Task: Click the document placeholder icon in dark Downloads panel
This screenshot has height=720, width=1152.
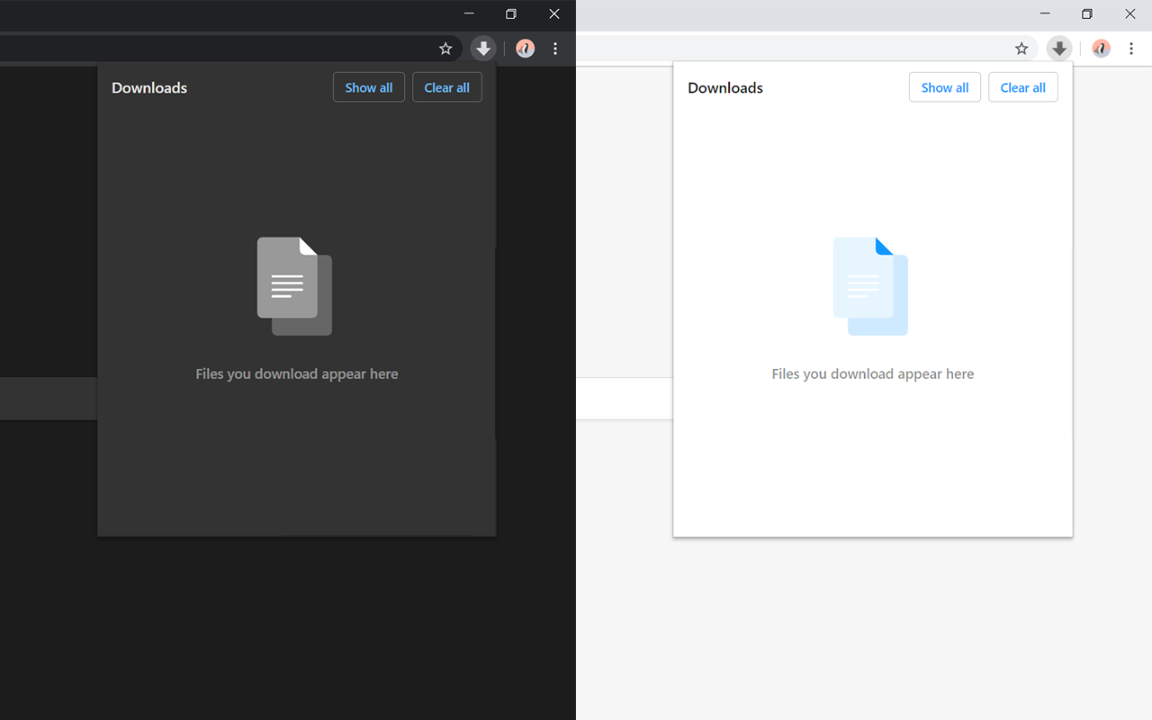Action: 294,286
